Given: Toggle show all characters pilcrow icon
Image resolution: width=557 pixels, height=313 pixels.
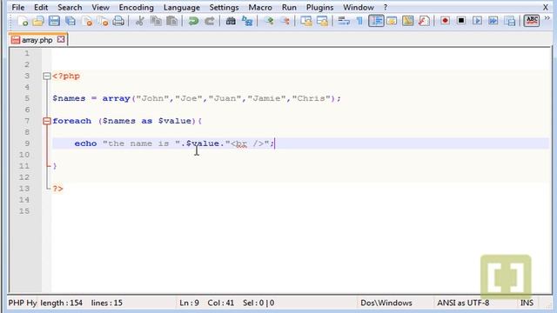Looking at the screenshot, I should (x=359, y=21).
